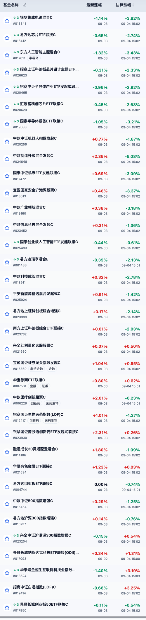
Task: Star the 华夏有色金属ETF联接D fund
Action: pyautogui.click(x=7, y=469)
